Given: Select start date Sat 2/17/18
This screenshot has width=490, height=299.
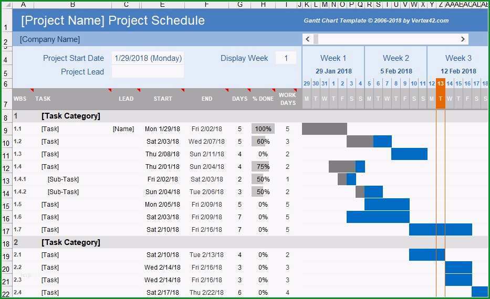Looking at the screenshot, I should (163, 293).
